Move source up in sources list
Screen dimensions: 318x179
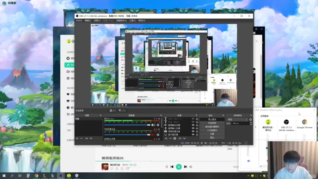[180, 138]
